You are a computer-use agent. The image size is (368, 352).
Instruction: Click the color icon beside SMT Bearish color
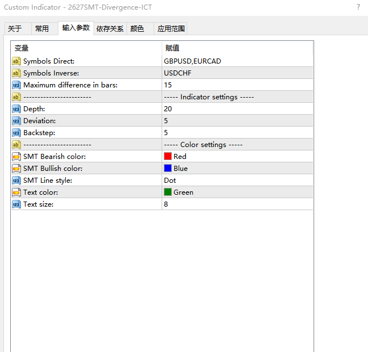[x=16, y=157]
